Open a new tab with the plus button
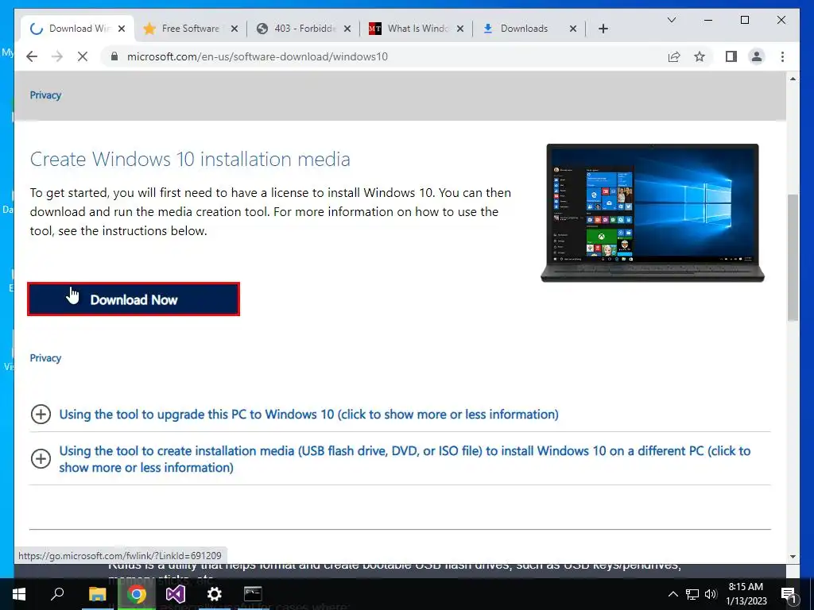 click(603, 29)
